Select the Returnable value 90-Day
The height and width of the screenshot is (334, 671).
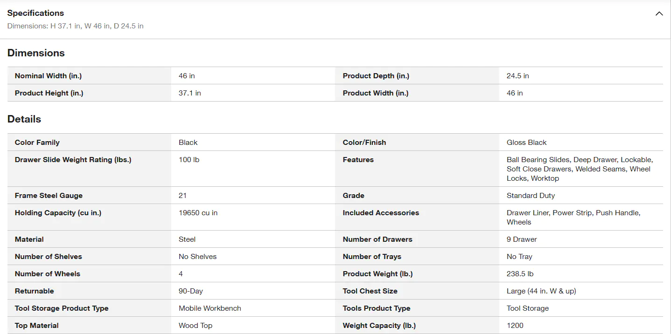[x=190, y=291]
